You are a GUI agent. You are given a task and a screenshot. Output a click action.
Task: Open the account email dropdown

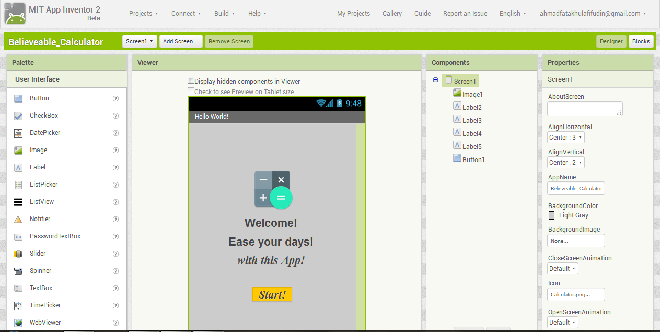pos(593,14)
